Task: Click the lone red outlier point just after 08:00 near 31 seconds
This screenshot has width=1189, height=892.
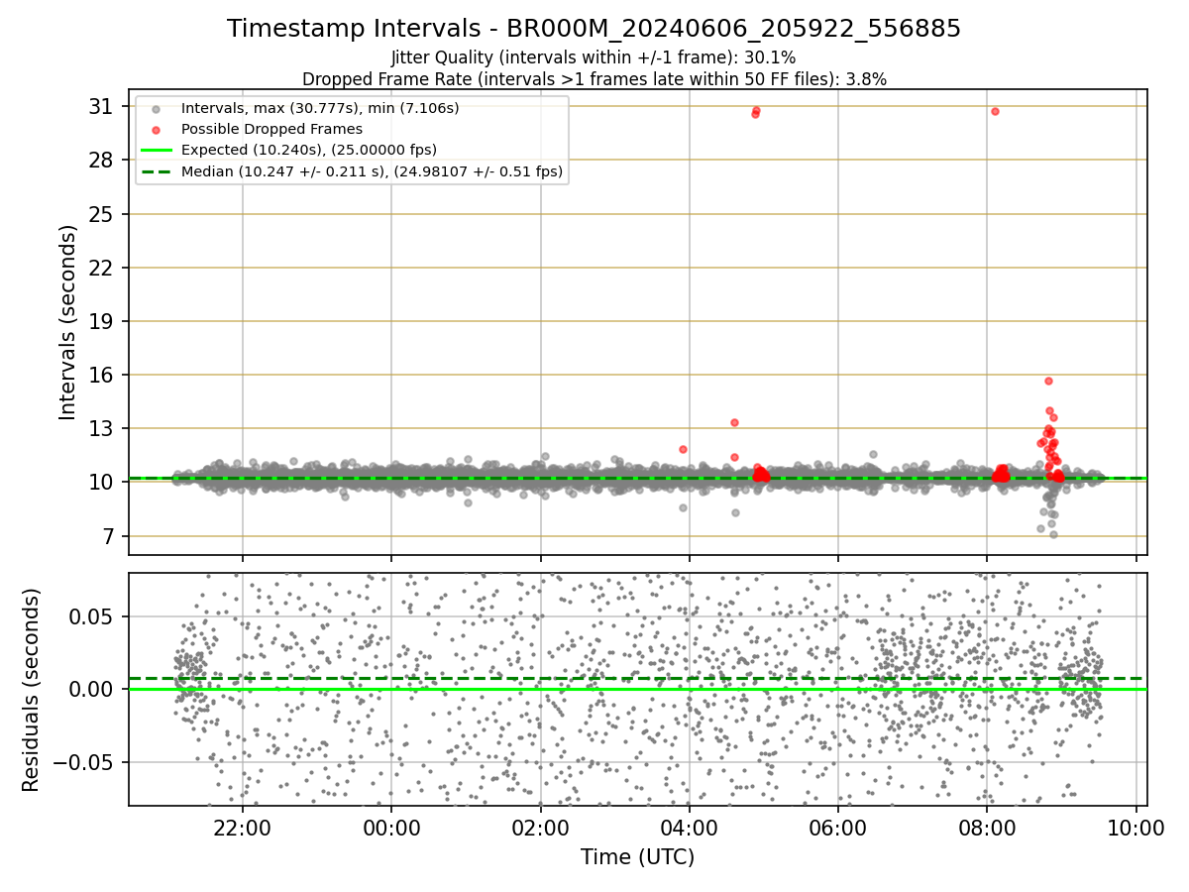Action: tap(995, 111)
